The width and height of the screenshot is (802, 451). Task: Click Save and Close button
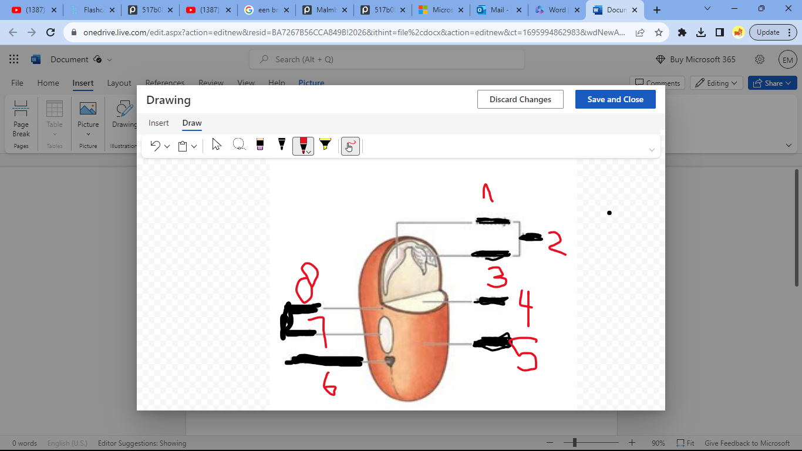(x=615, y=99)
